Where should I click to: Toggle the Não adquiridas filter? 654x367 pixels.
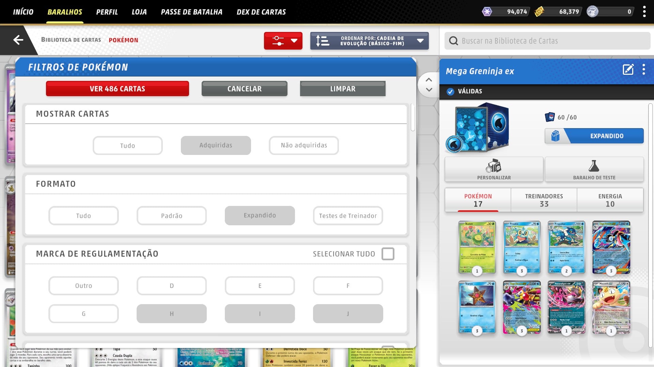click(304, 145)
